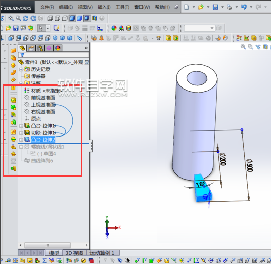Open the 工具(T) menu
The width and height of the screenshot is (271, 264).
122,7
